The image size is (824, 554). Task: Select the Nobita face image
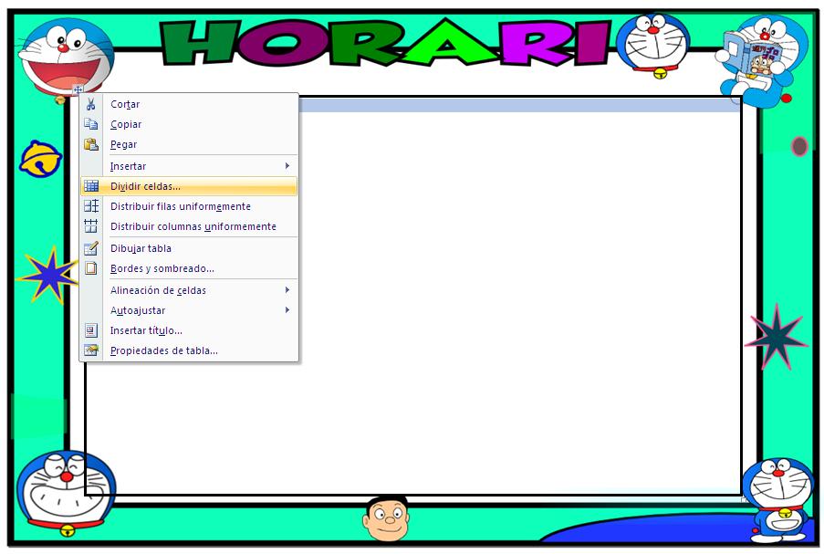tap(386, 518)
